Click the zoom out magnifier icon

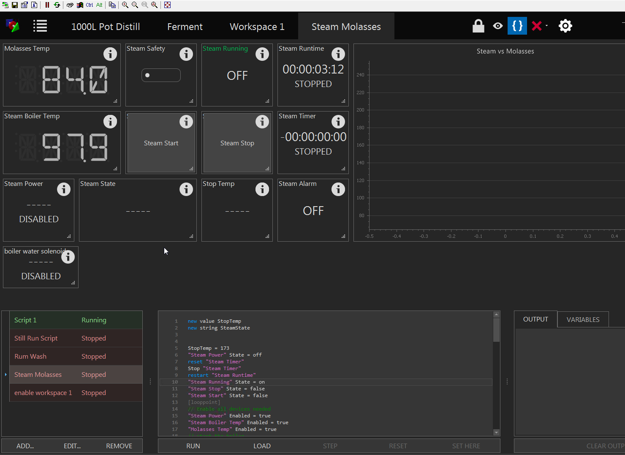[x=135, y=5]
